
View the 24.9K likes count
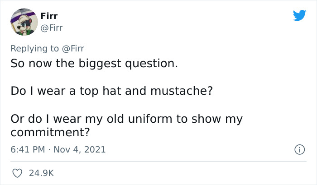[x=42, y=173]
